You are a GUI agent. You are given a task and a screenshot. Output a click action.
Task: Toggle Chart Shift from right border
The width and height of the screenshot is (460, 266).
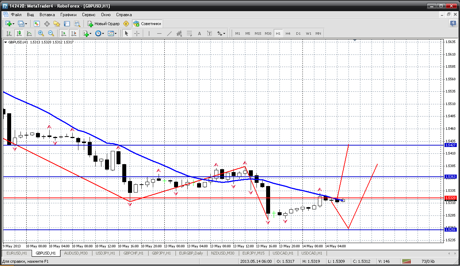pos(74,33)
